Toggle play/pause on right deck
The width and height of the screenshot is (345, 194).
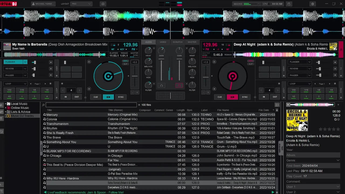(232, 97)
